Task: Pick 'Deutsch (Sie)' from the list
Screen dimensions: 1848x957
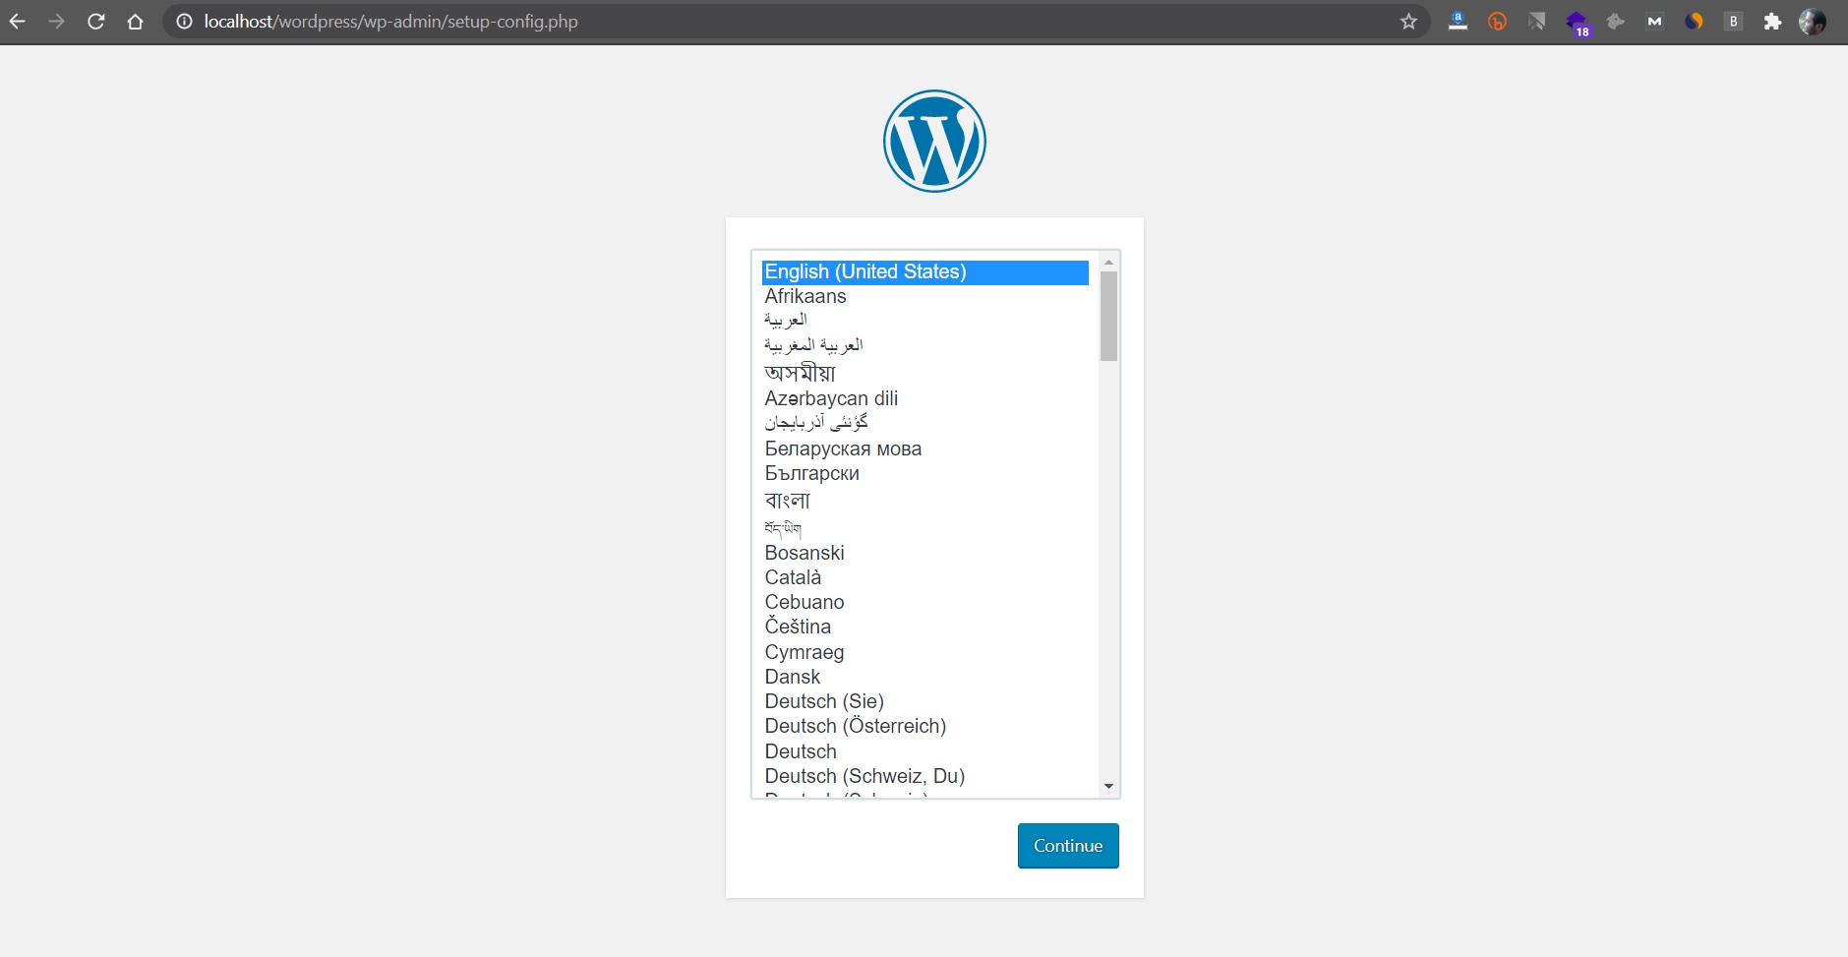Action: click(x=925, y=702)
